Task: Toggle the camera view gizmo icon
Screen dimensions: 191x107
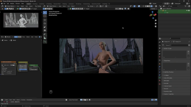Action: pyautogui.click(x=155, y=26)
